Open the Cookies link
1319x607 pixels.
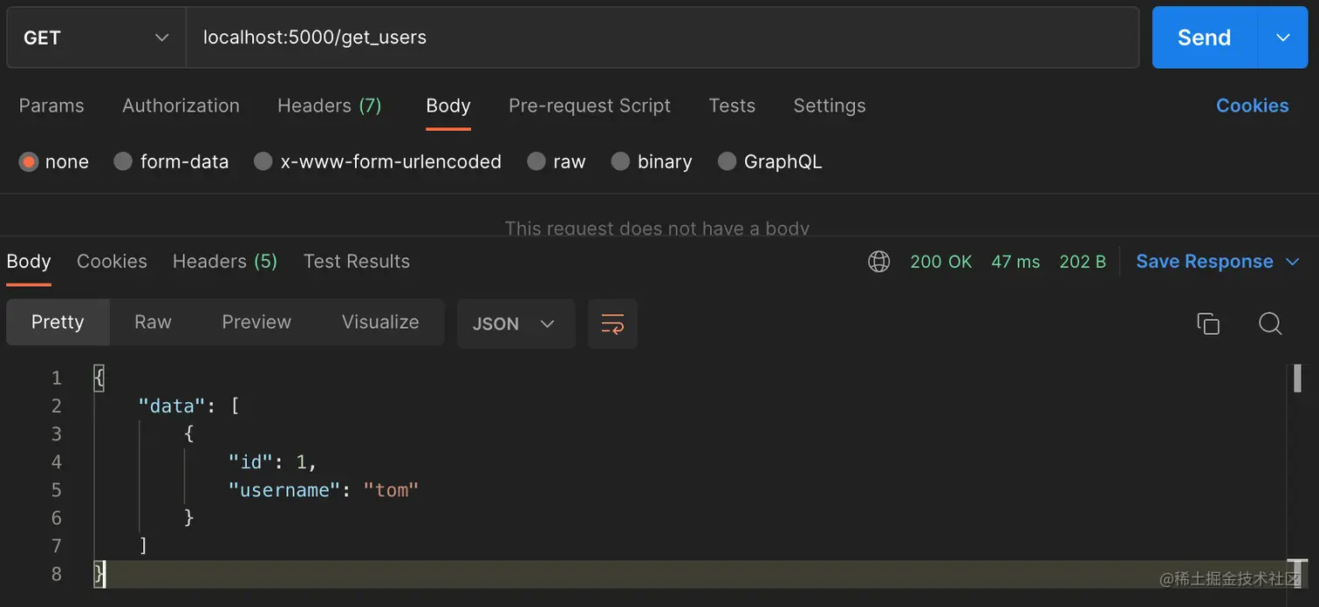pyautogui.click(x=1252, y=106)
